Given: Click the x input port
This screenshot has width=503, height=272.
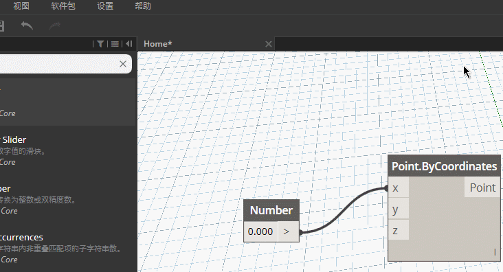Looking at the screenshot, I should coord(399,188).
